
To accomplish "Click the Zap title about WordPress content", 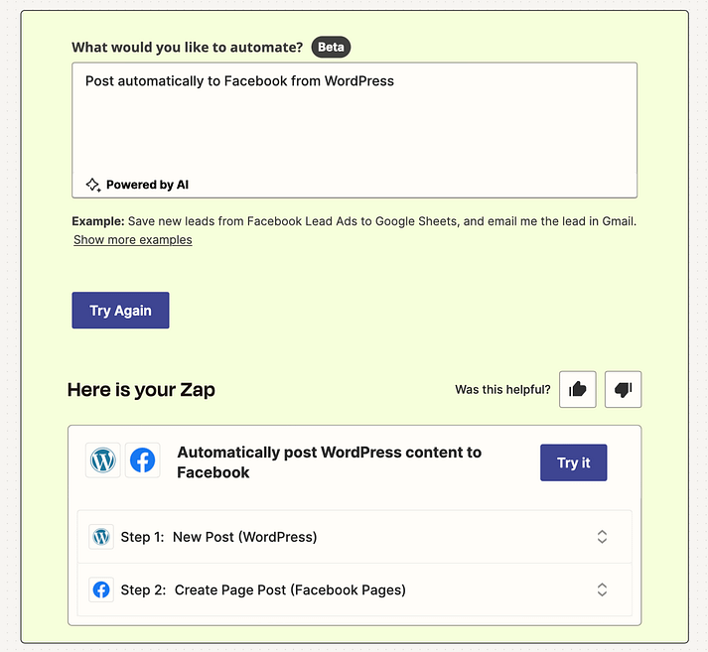I will pos(329,462).
